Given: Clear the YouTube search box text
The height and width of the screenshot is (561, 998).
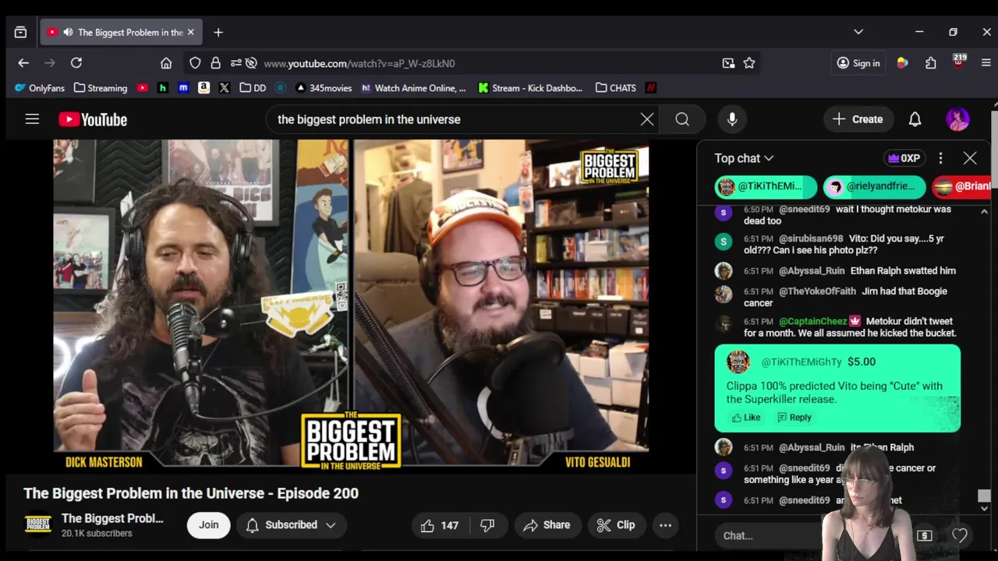Looking at the screenshot, I should click(647, 119).
